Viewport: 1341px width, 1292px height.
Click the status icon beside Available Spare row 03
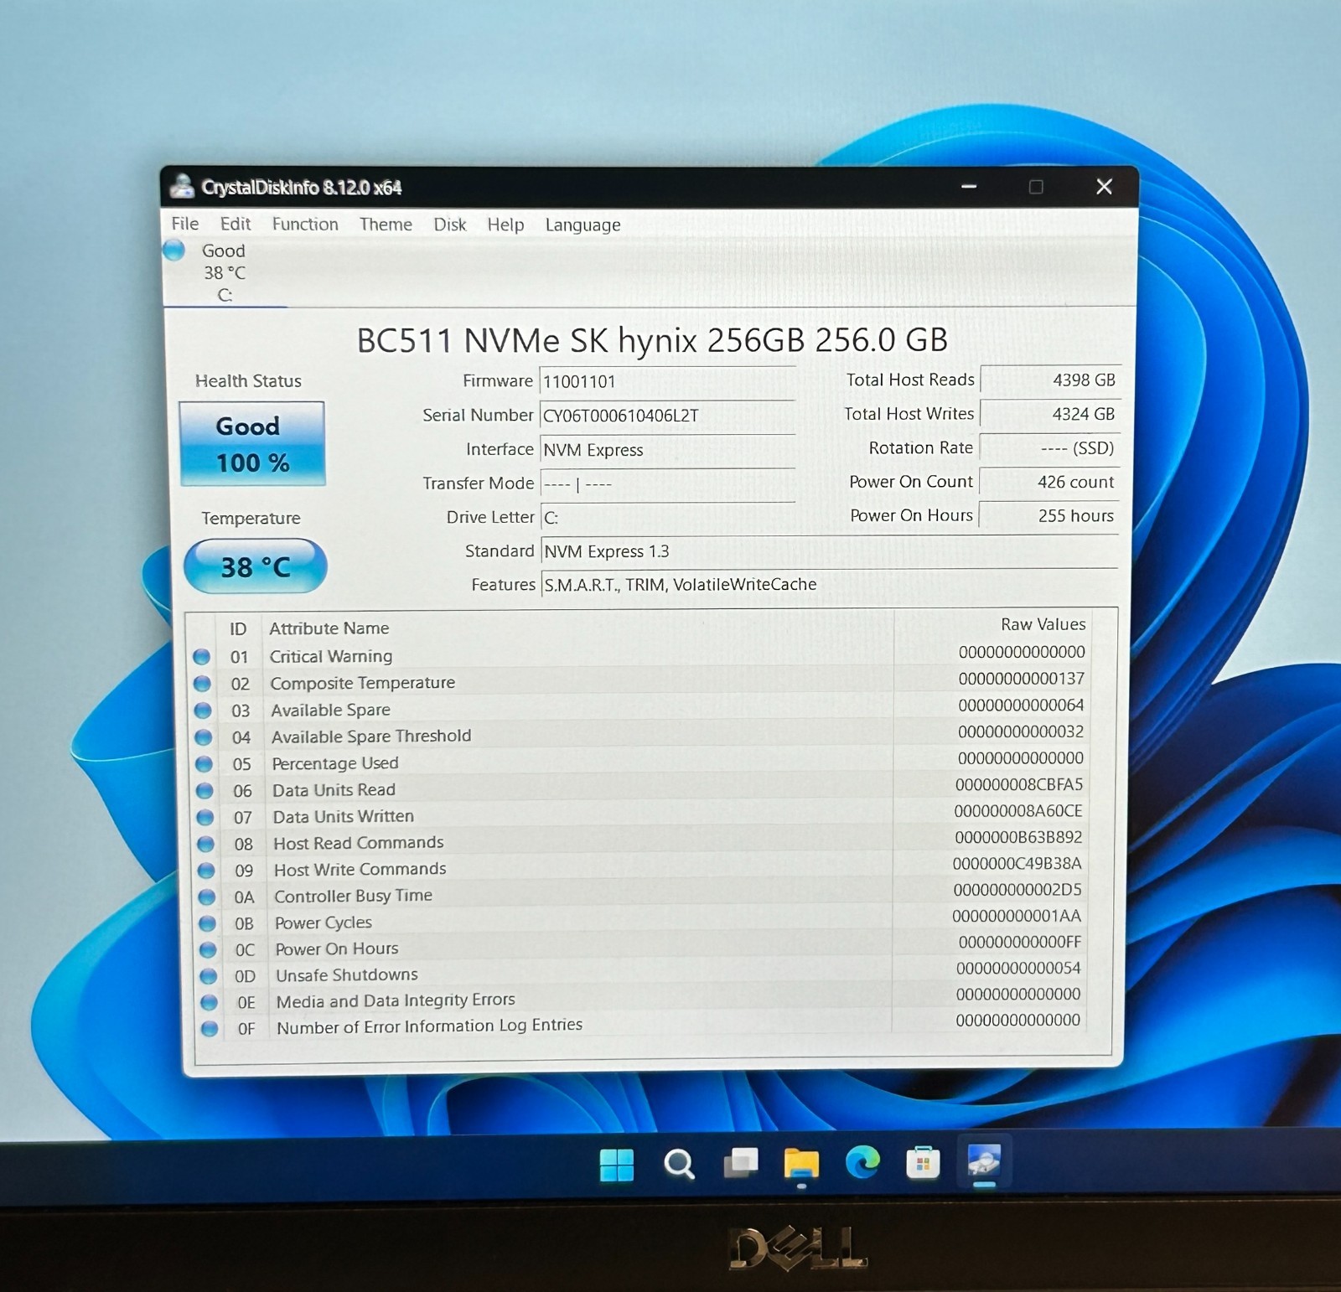point(203,711)
